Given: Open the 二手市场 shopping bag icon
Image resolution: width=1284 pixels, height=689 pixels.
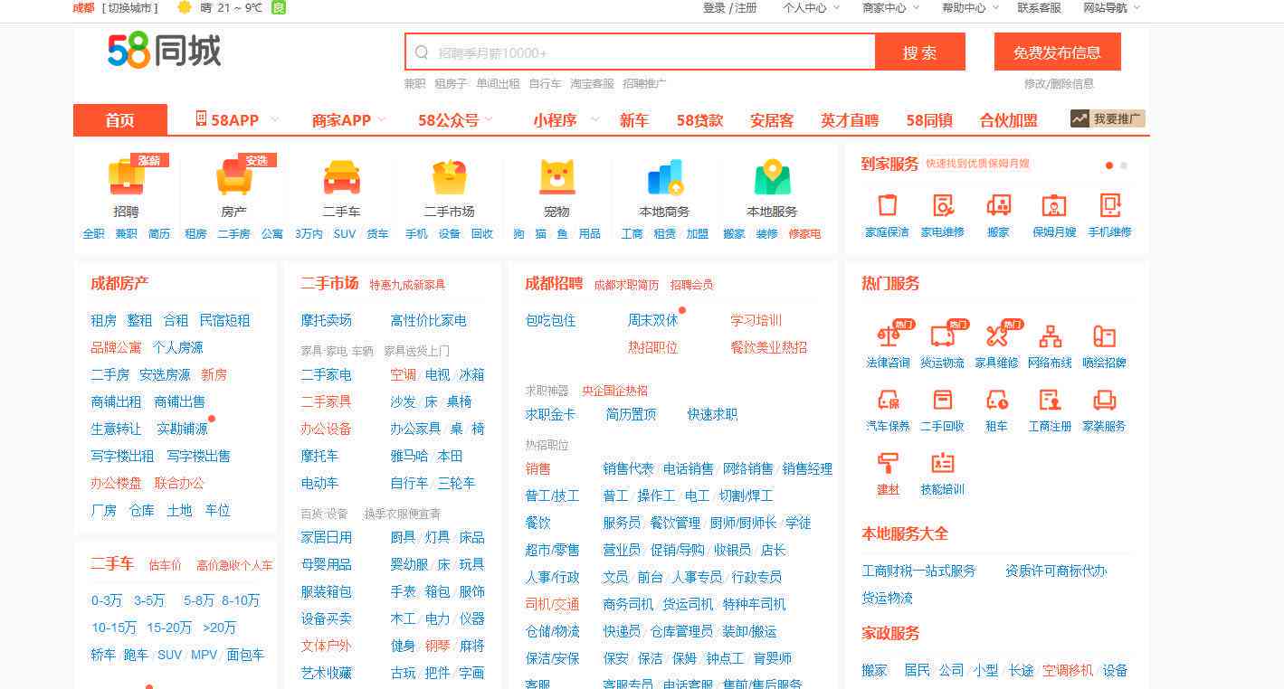Looking at the screenshot, I should click(450, 176).
